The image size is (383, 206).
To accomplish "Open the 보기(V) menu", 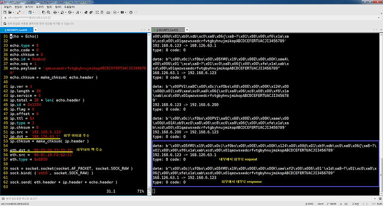I will pos(29,7).
